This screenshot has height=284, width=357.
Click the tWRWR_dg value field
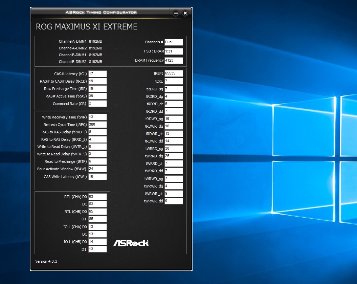pos(174,186)
